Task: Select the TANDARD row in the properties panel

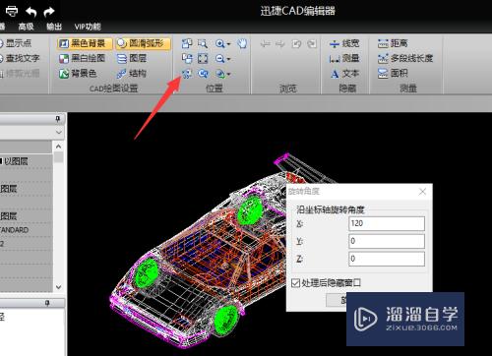Action: coord(27,230)
